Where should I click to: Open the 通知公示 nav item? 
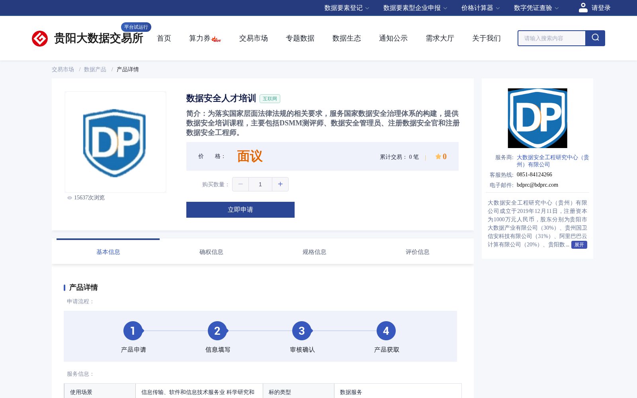pyautogui.click(x=393, y=38)
